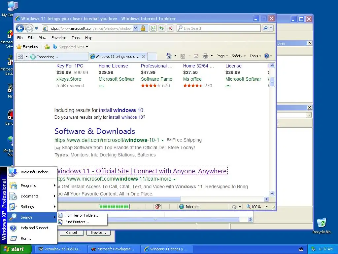Click the install windows 10 link

[121, 110]
